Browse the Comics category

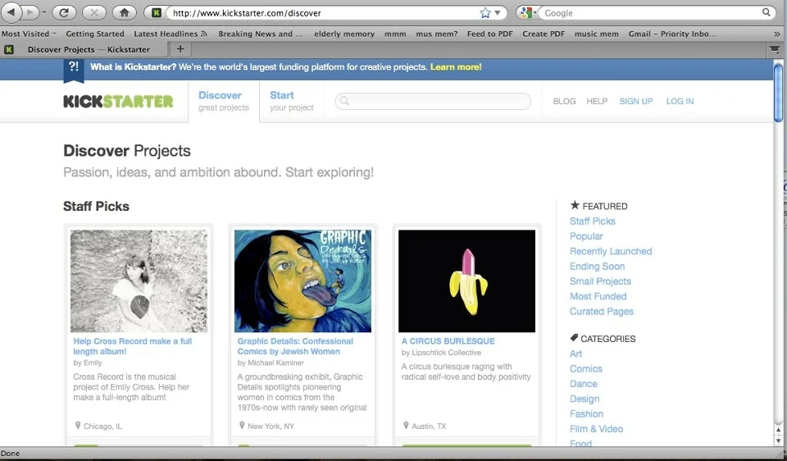click(585, 368)
